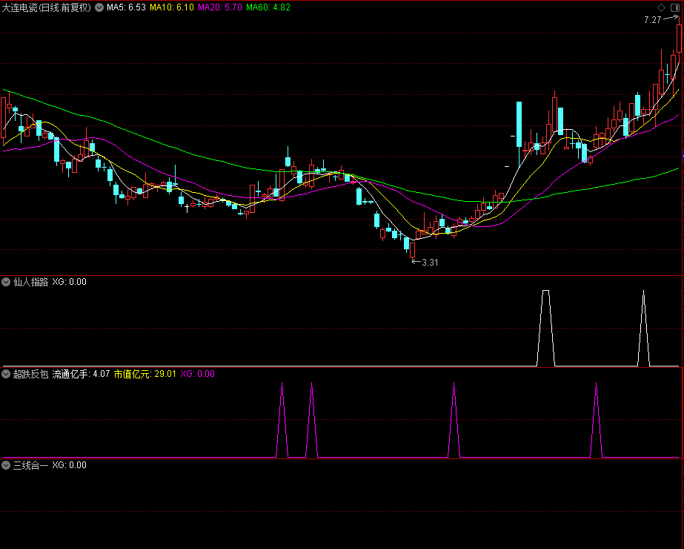Click the magenta XG: 0.00 value in 超跌反包

pos(198,374)
